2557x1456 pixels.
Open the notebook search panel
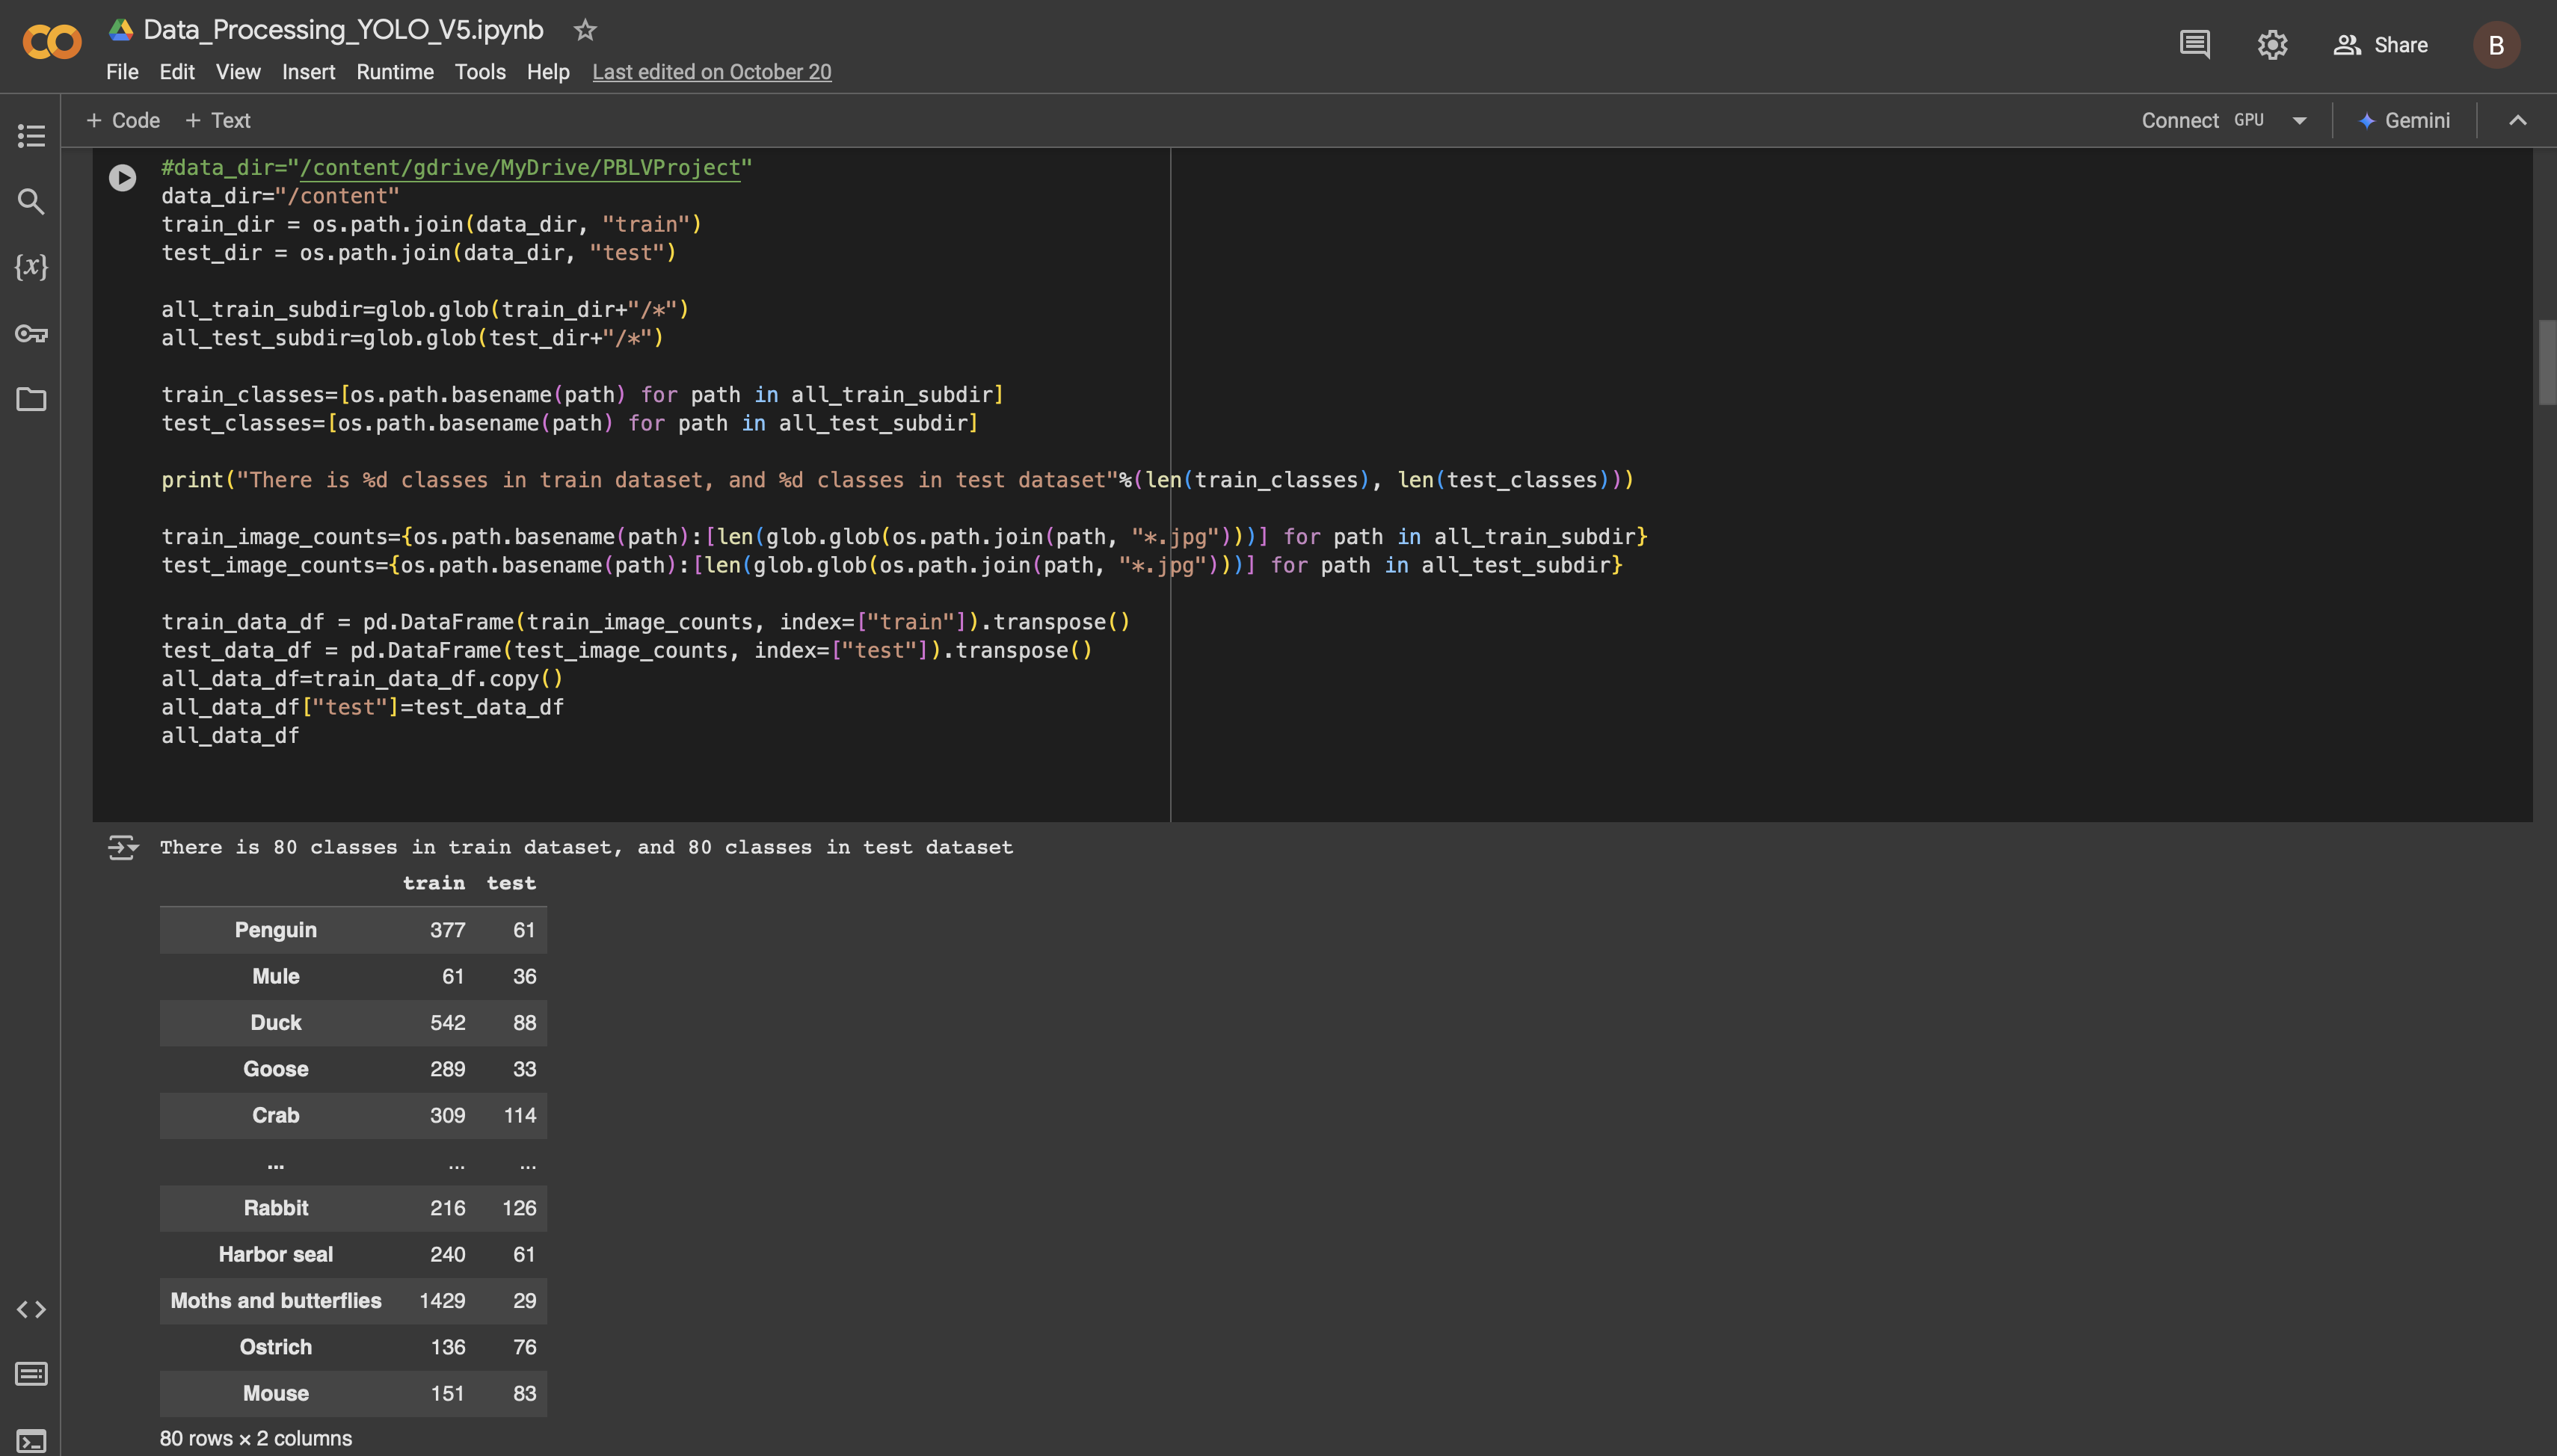tap(31, 202)
